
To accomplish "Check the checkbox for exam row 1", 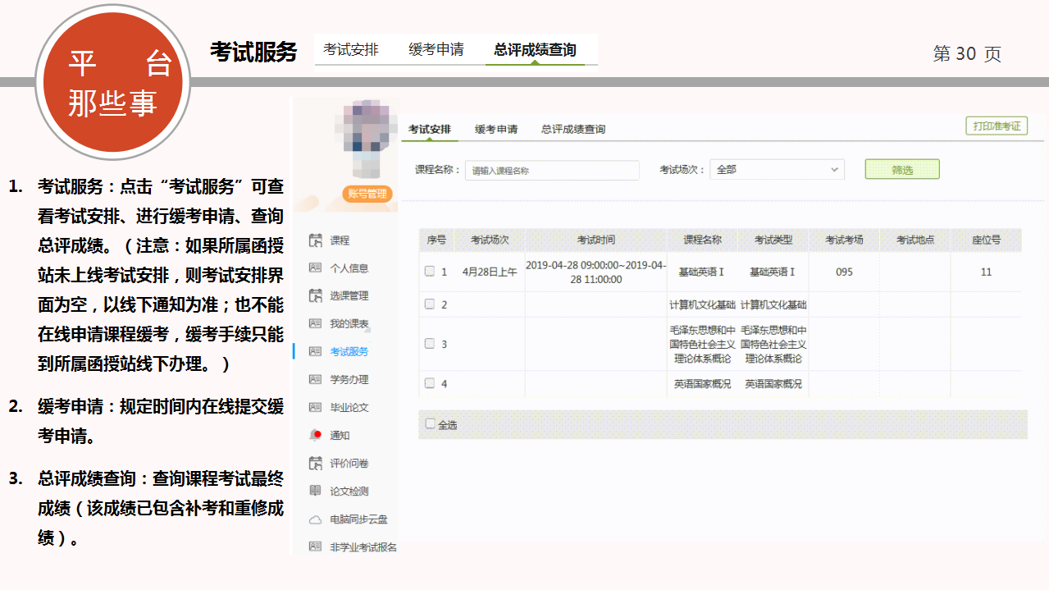I will pyautogui.click(x=429, y=272).
